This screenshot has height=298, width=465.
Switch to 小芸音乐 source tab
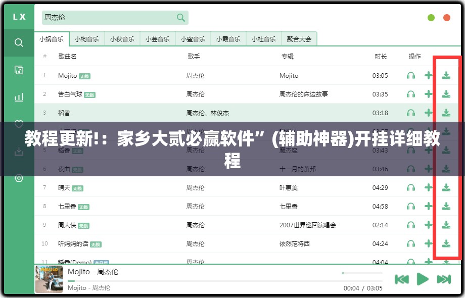(158, 39)
